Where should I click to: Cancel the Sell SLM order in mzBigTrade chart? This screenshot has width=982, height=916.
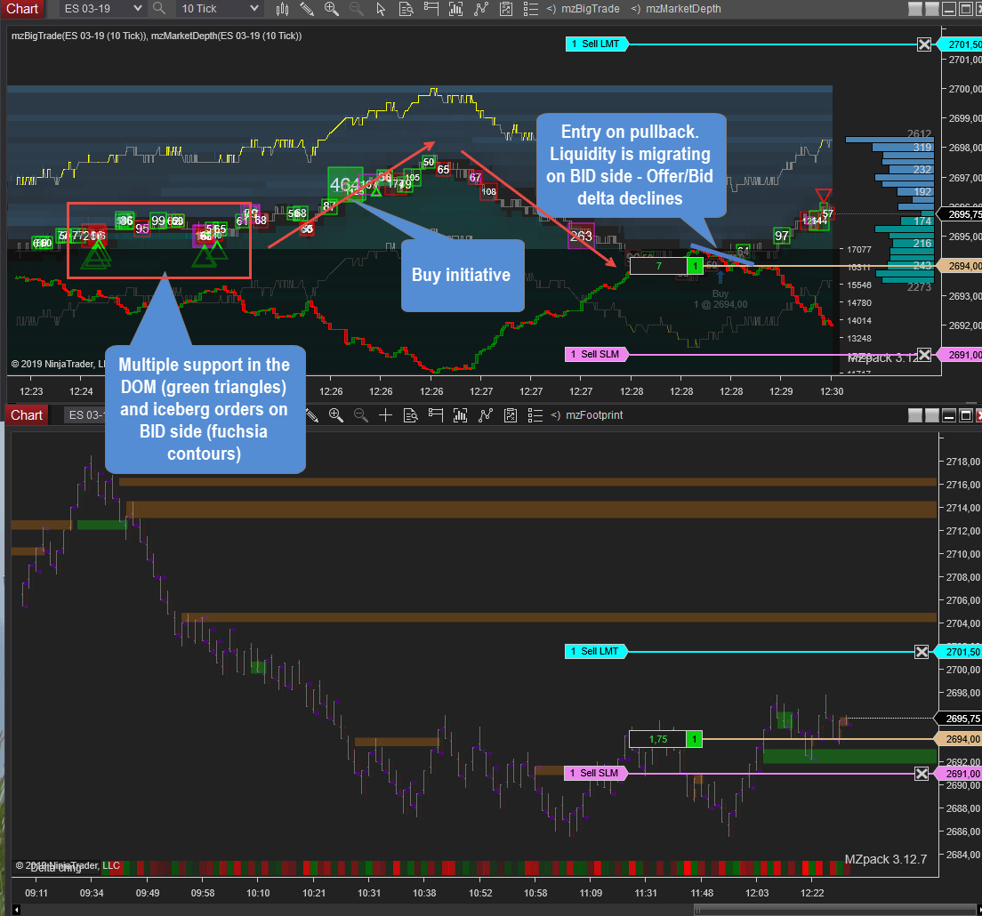924,354
